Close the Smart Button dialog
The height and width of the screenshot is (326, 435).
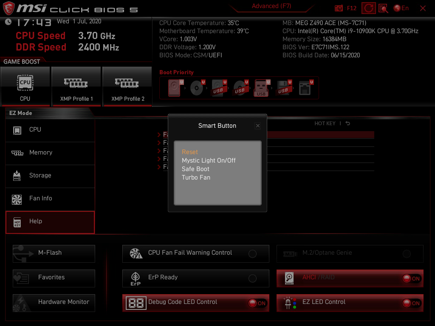coord(258,126)
